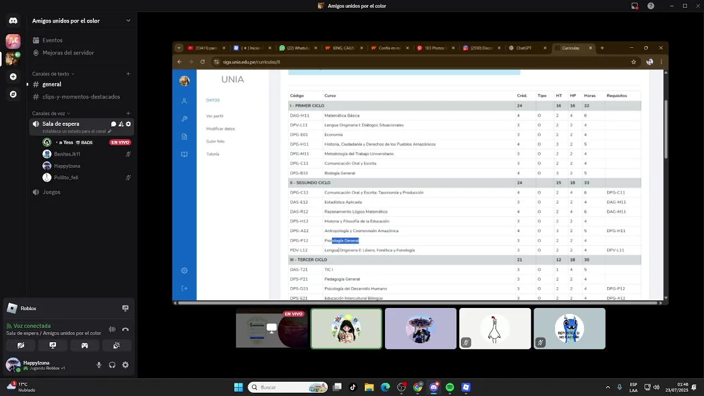The height and width of the screenshot is (396, 704).
Task: Edit the channel status pencil icon
Action: (x=109, y=131)
